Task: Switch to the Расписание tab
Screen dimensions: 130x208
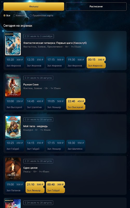Action: [96, 6]
